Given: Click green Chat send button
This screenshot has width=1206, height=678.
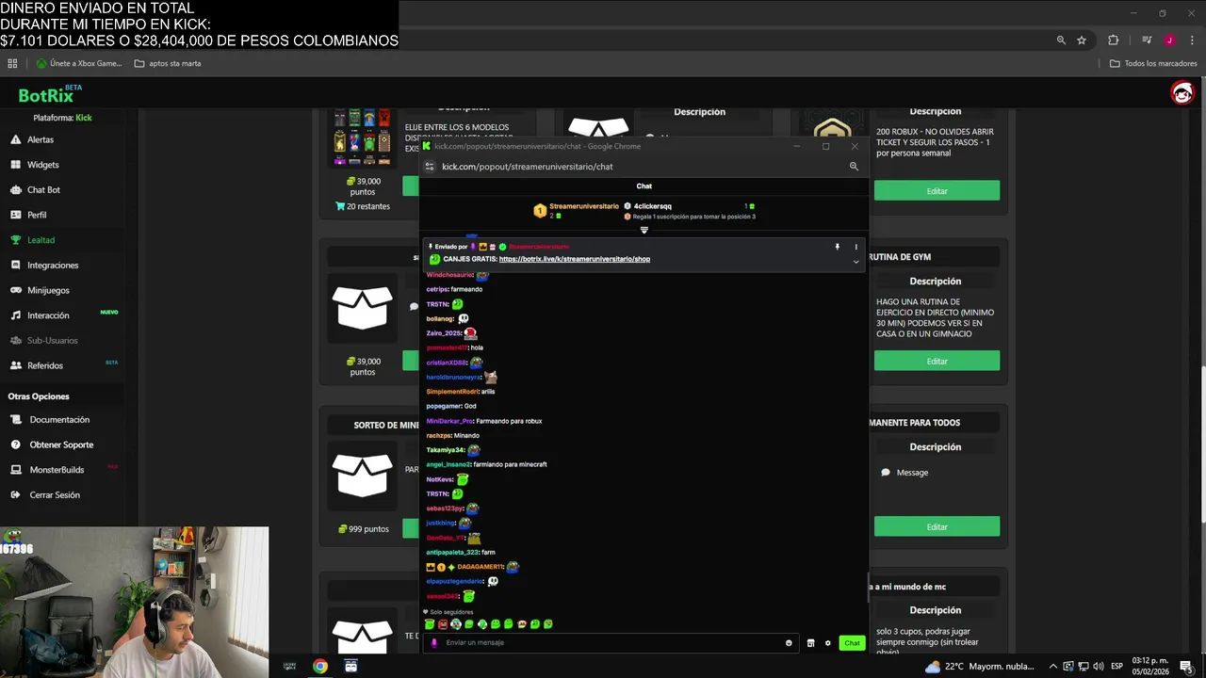Looking at the screenshot, I should (x=852, y=643).
